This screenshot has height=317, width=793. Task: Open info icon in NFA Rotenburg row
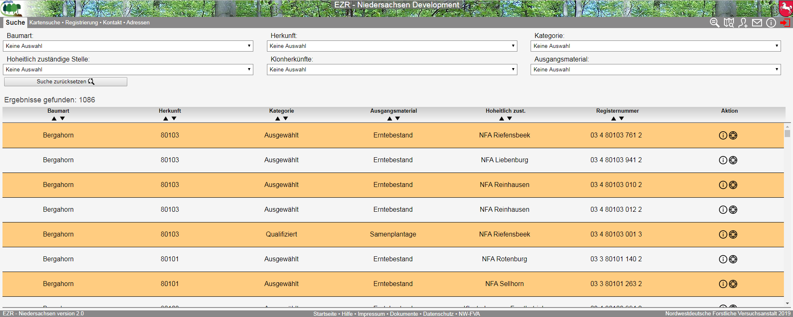[723, 259]
